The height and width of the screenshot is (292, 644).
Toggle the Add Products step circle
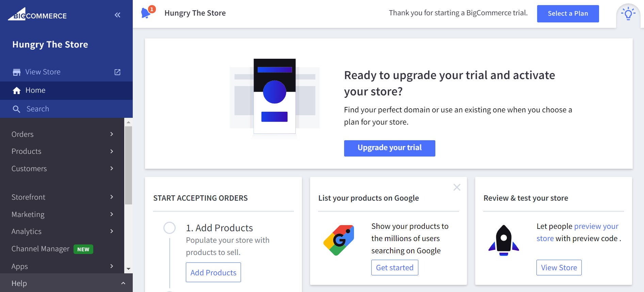coord(170,228)
